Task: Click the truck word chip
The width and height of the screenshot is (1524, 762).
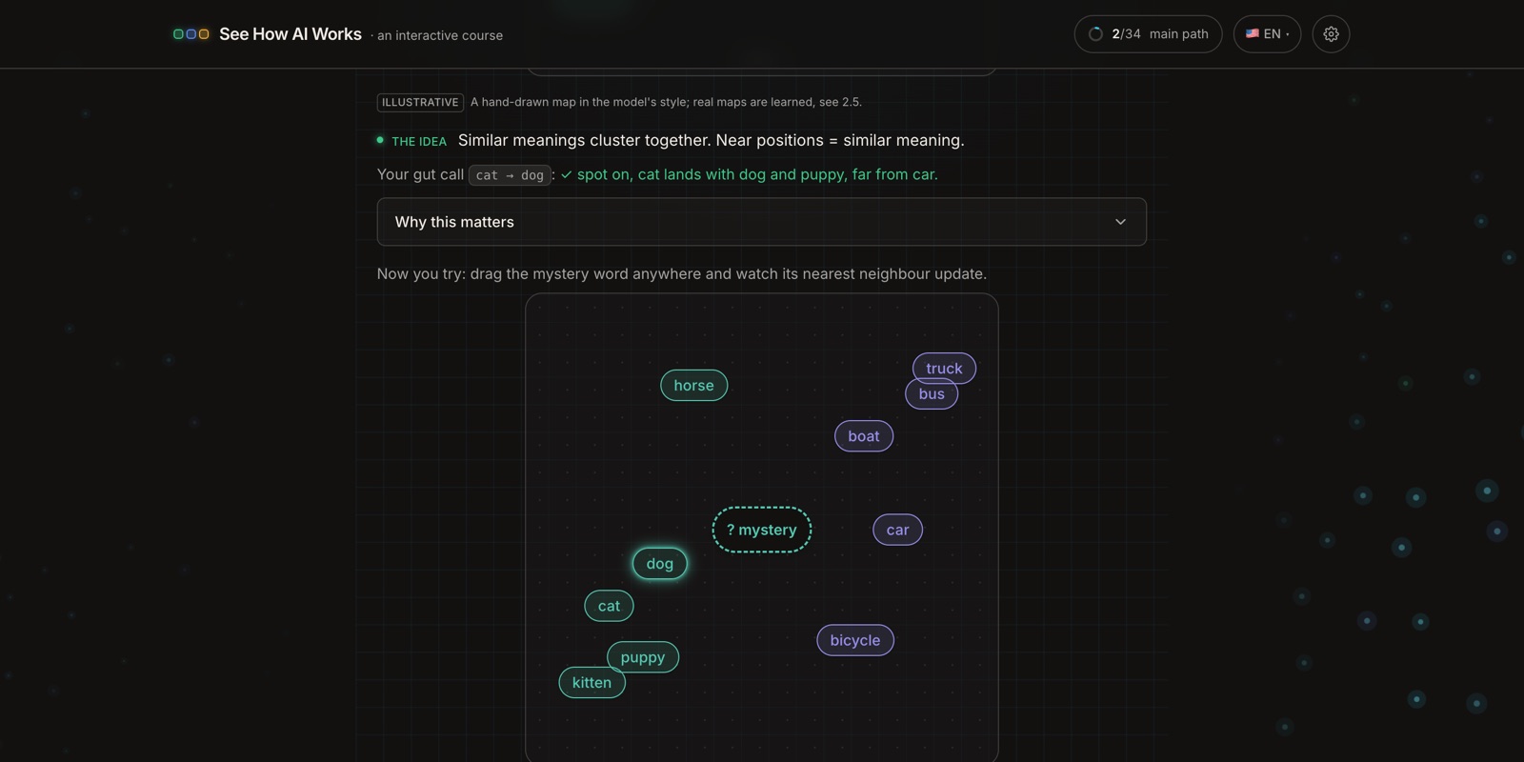Action: coord(944,368)
